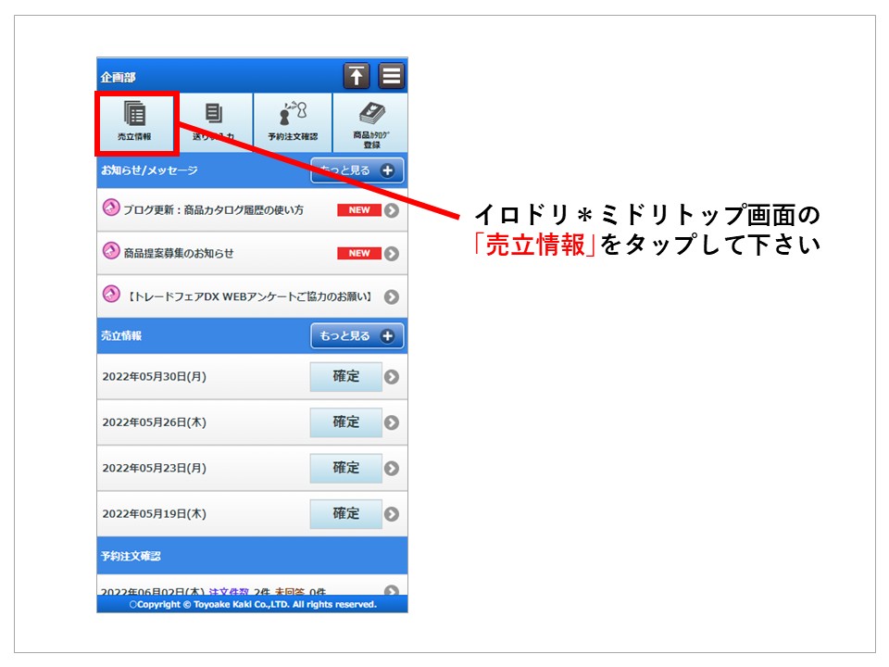
Task: Open the hamburger menu icon
Action: pyautogui.click(x=391, y=76)
